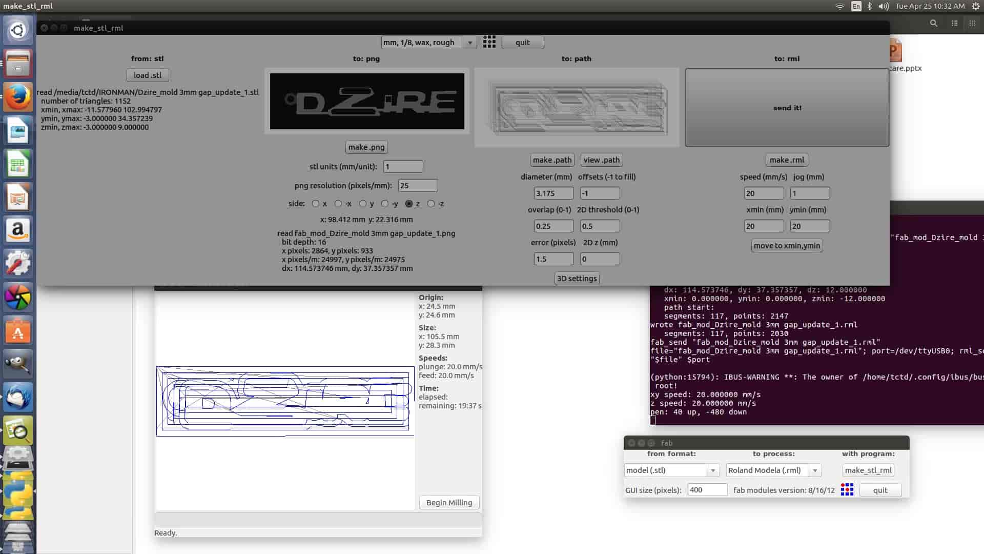Select side y radio button
The width and height of the screenshot is (984, 554).
pos(363,204)
